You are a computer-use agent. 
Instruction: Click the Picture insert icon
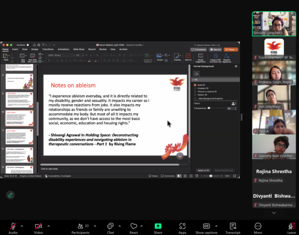pos(159,55)
